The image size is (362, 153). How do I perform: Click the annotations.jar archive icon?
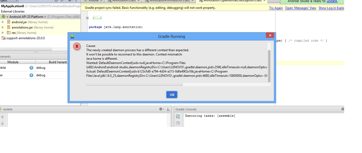pos(9,27)
